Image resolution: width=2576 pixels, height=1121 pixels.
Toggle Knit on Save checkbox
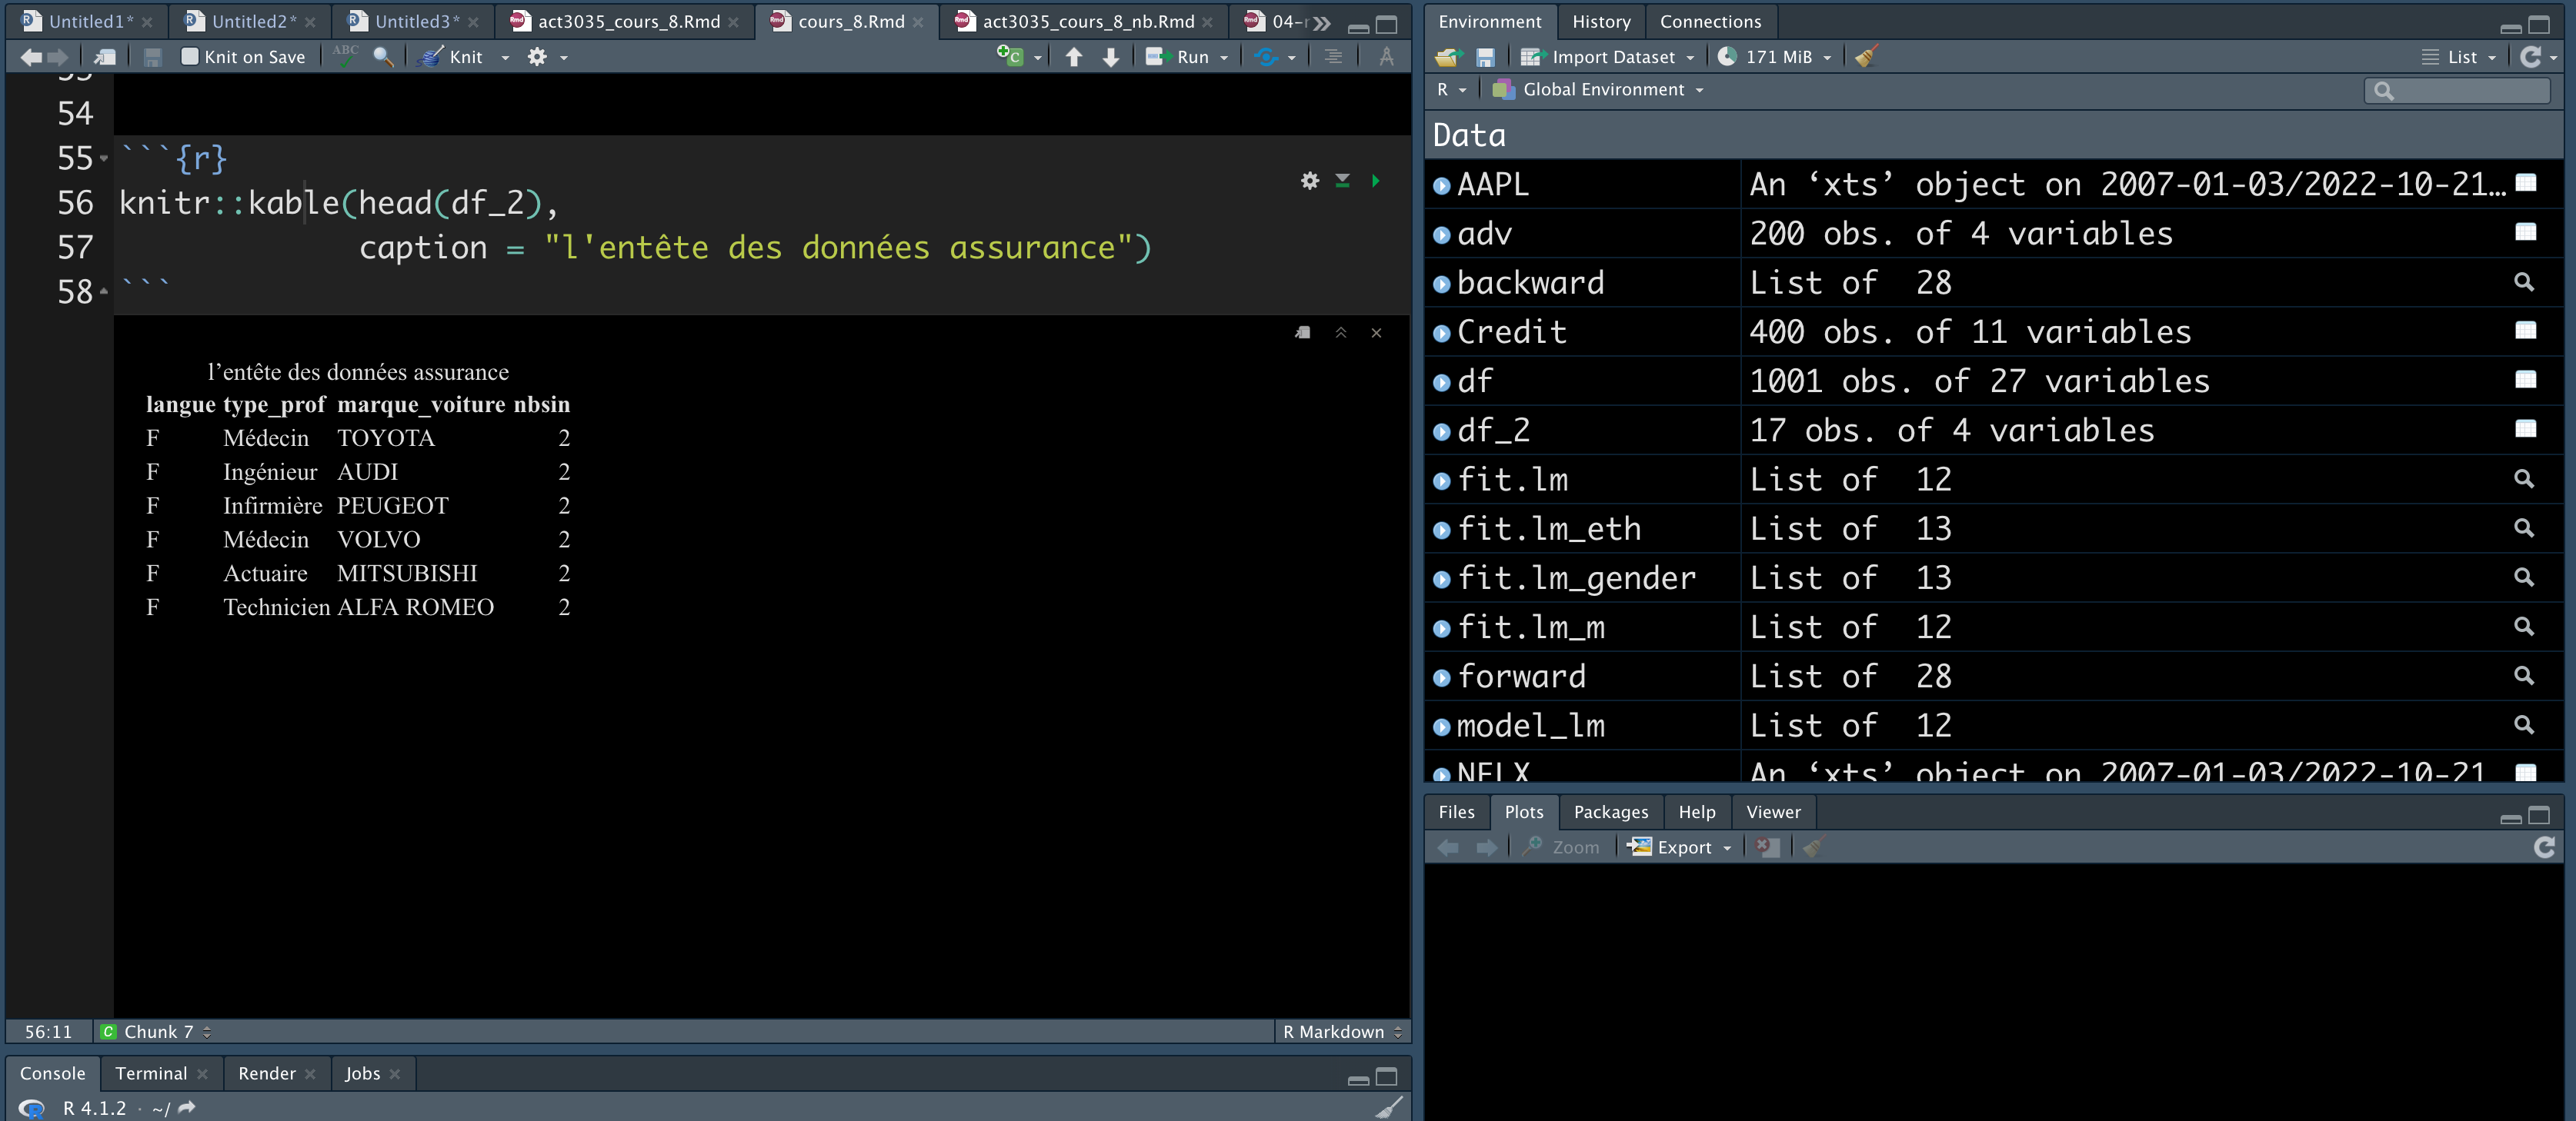click(x=190, y=57)
